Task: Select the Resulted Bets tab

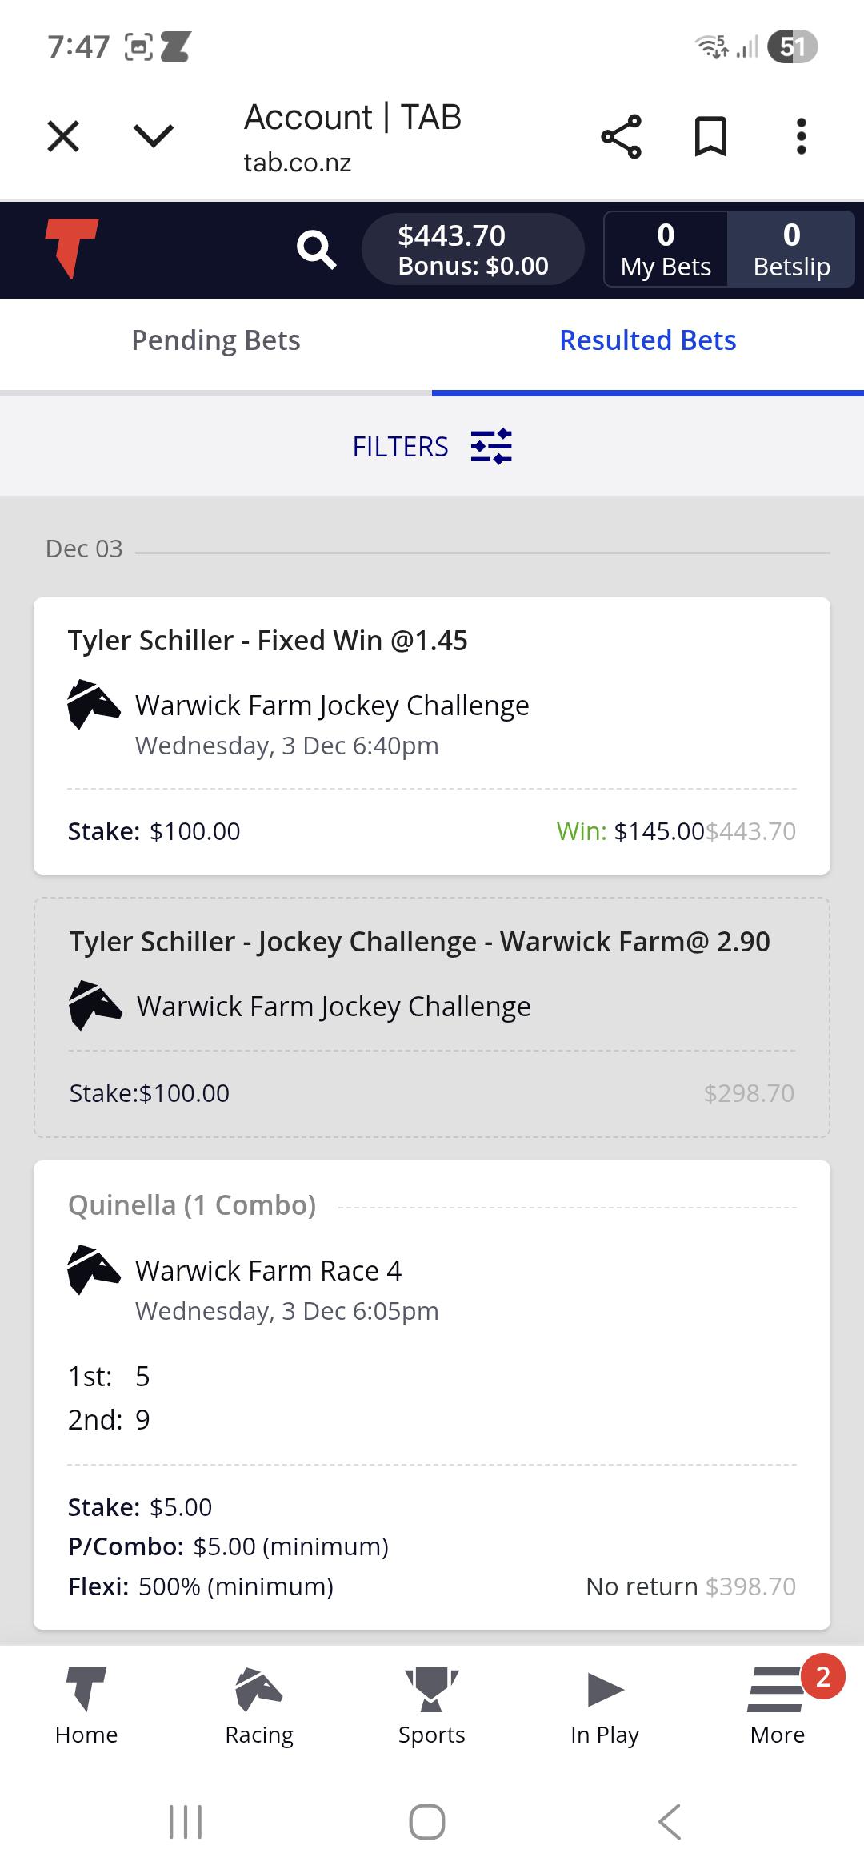Action: [x=648, y=340]
